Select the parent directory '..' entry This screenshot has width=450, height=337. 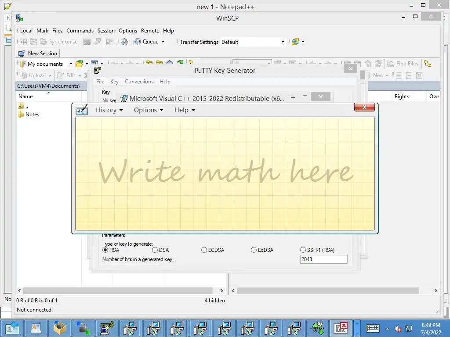click(x=23, y=106)
